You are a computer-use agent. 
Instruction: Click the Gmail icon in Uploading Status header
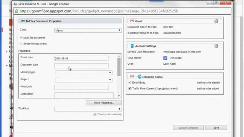click(132, 76)
